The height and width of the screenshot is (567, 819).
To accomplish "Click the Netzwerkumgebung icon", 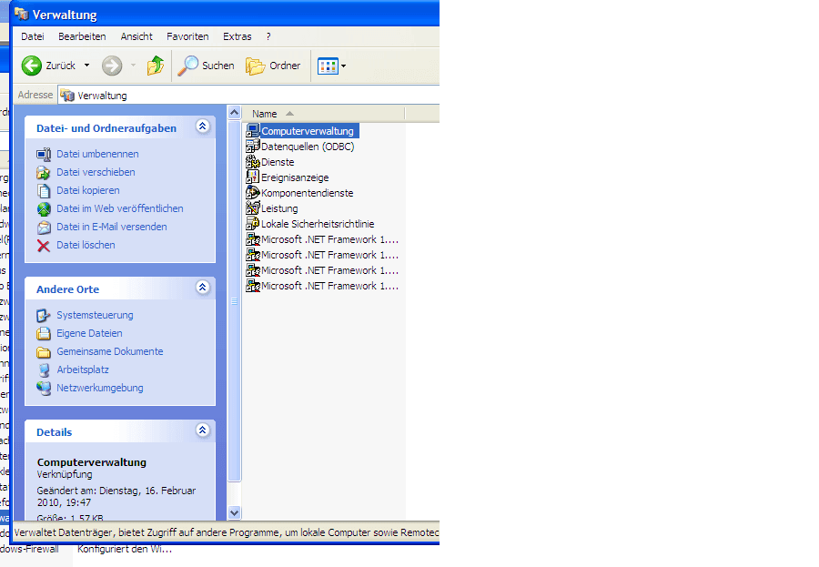I will (x=44, y=389).
